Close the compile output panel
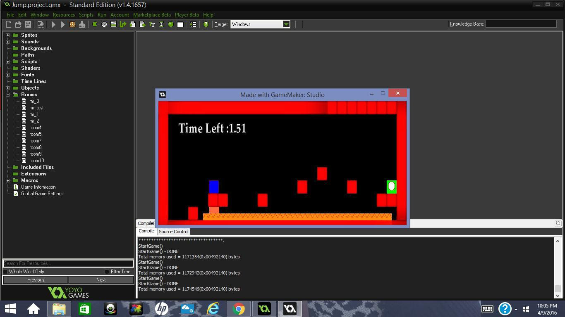 [x=558, y=223]
